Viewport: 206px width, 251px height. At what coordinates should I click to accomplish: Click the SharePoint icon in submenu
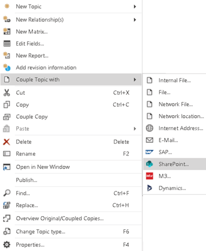pos(149,164)
